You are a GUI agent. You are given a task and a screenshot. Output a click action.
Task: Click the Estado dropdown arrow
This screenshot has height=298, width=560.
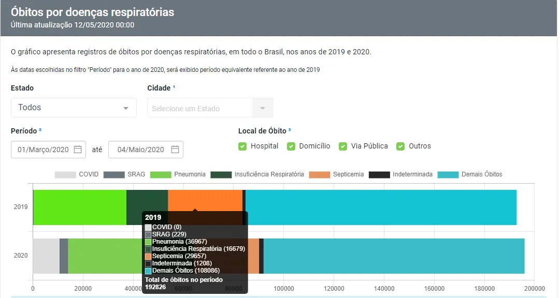pyautogui.click(x=126, y=108)
